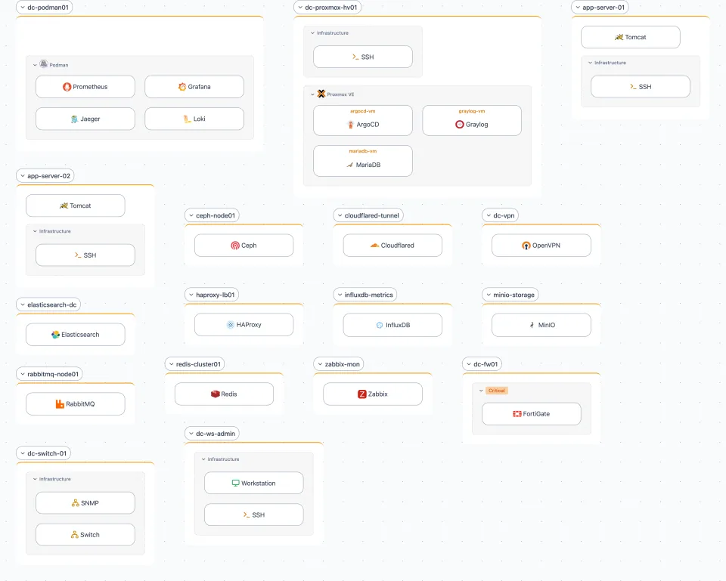The height and width of the screenshot is (581, 726).
Task: Click the argocd-vm orange label
Action: 363,111
